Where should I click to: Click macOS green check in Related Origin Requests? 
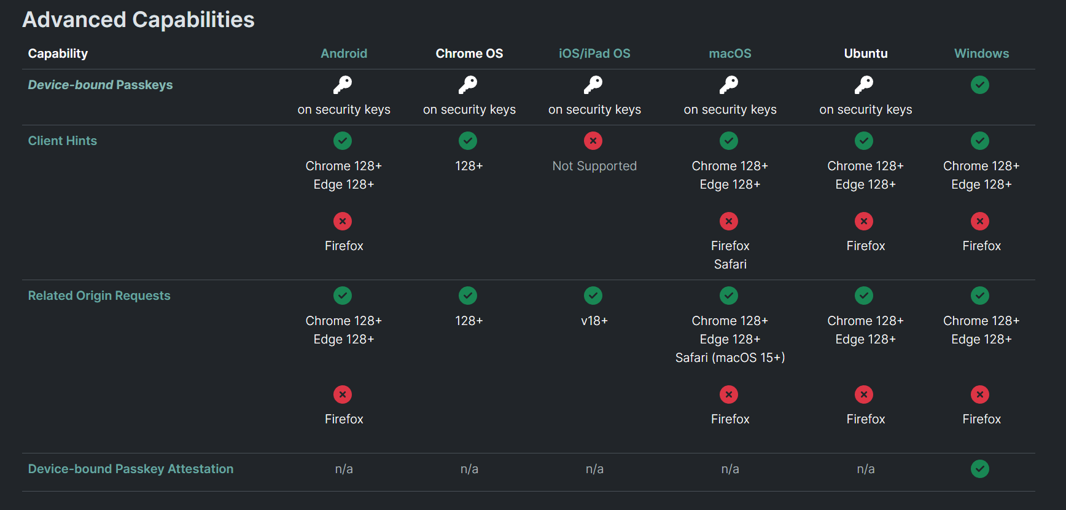[x=729, y=296]
